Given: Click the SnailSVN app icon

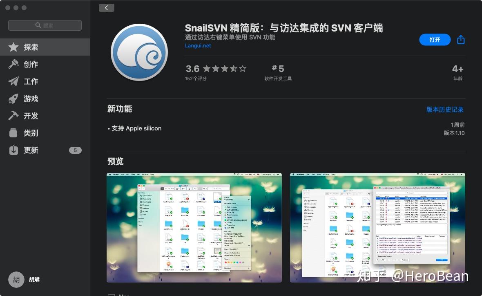Looking at the screenshot, I should pos(139,52).
